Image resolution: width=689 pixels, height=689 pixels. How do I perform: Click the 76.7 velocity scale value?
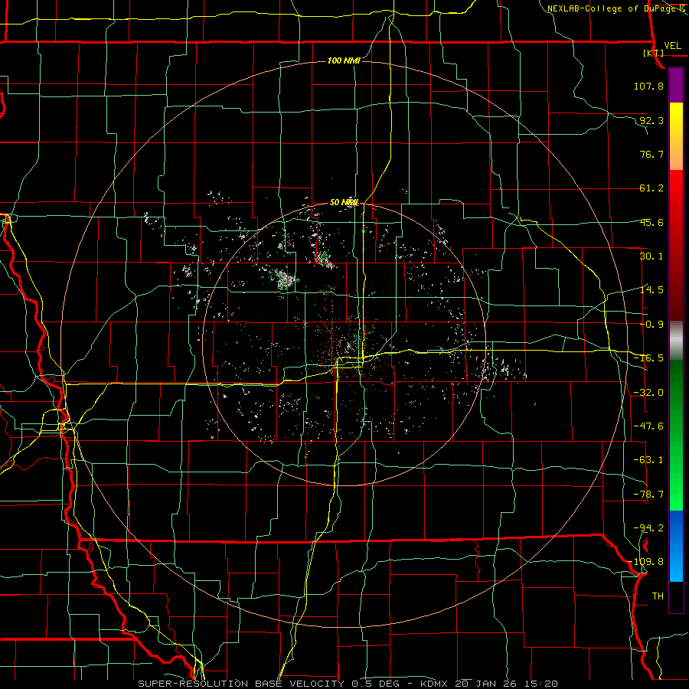(x=651, y=154)
